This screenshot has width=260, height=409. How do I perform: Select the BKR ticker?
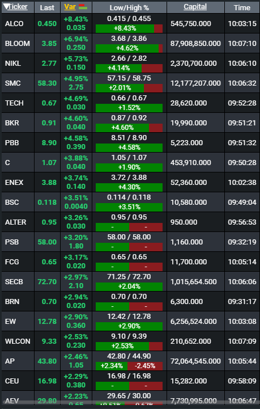pyautogui.click(x=12, y=123)
